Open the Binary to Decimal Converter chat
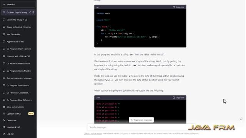246x138 pixels. [18, 27]
